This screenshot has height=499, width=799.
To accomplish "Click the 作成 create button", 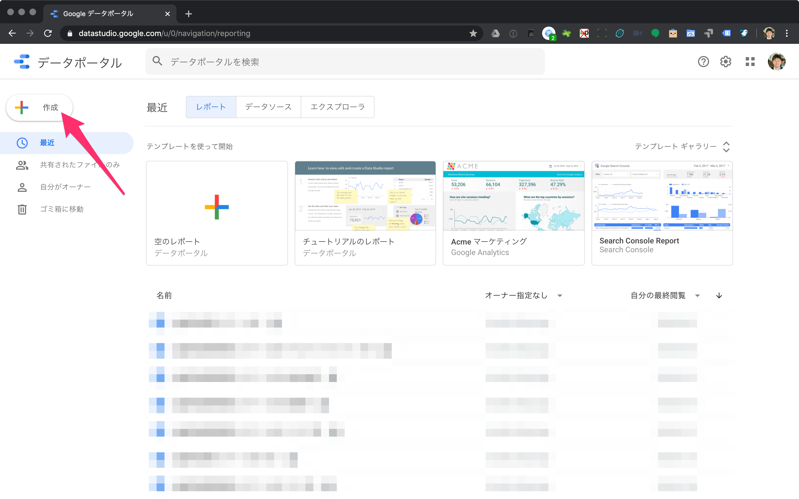I will pyautogui.click(x=39, y=107).
